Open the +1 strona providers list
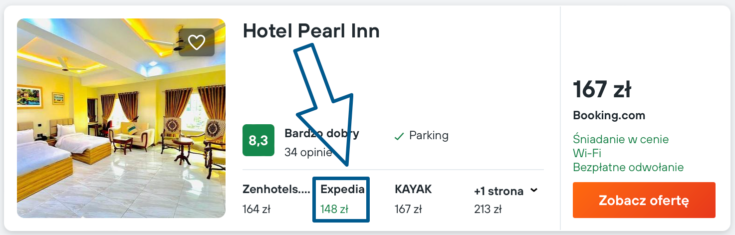Viewport: 735px width, 235px height. [498, 191]
